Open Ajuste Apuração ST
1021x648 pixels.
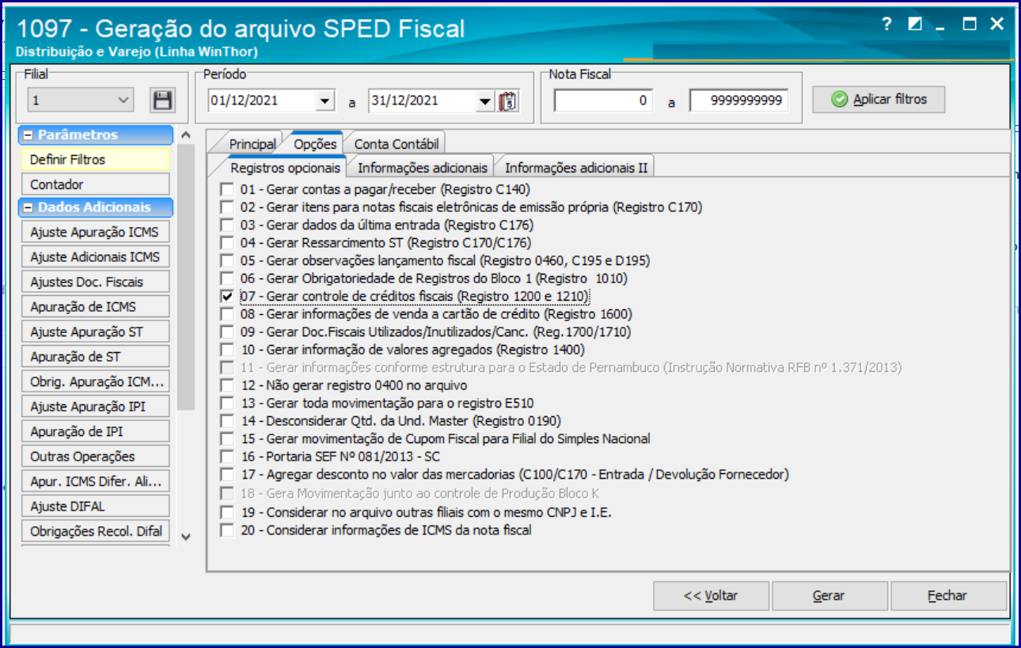95,332
